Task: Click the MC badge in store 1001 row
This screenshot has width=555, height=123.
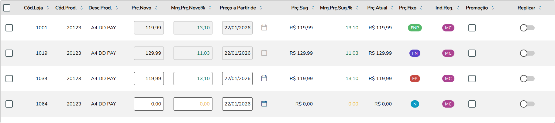Action: pos(448,28)
